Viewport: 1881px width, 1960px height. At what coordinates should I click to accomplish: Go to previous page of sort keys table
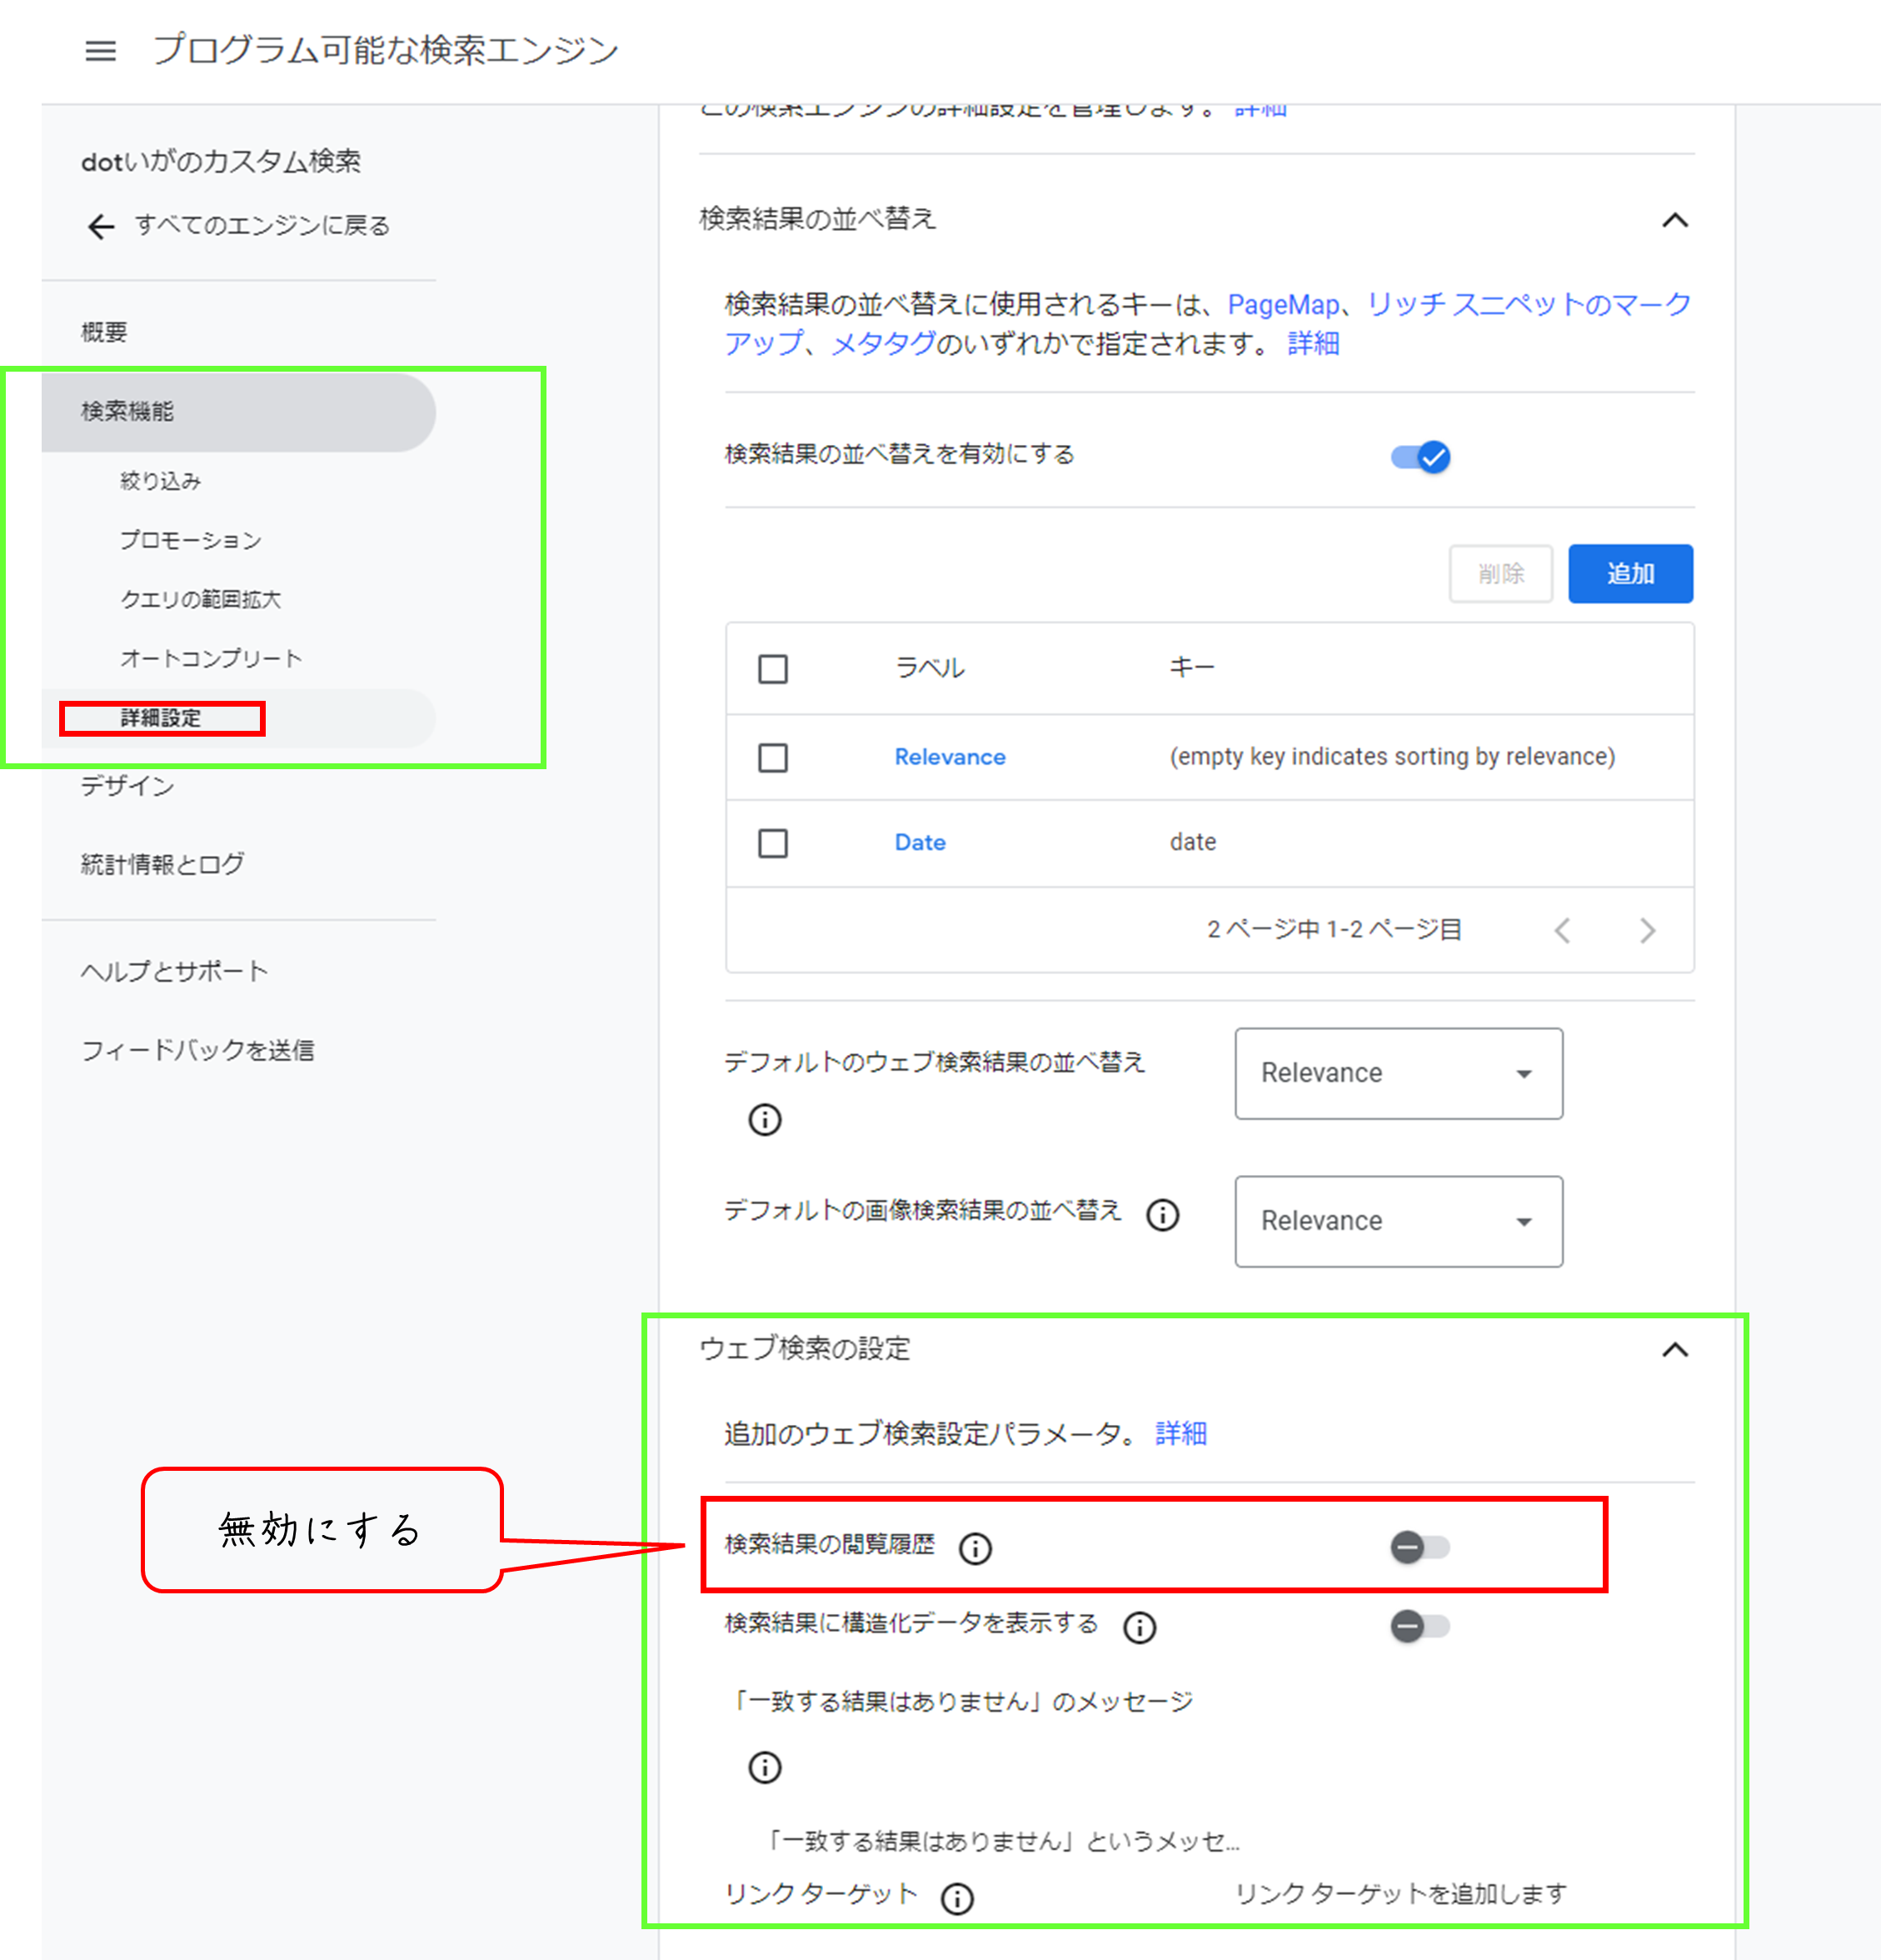coord(1562,931)
